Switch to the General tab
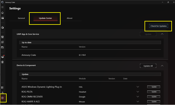Viewport: 175px width, 105px height. pos(21,18)
